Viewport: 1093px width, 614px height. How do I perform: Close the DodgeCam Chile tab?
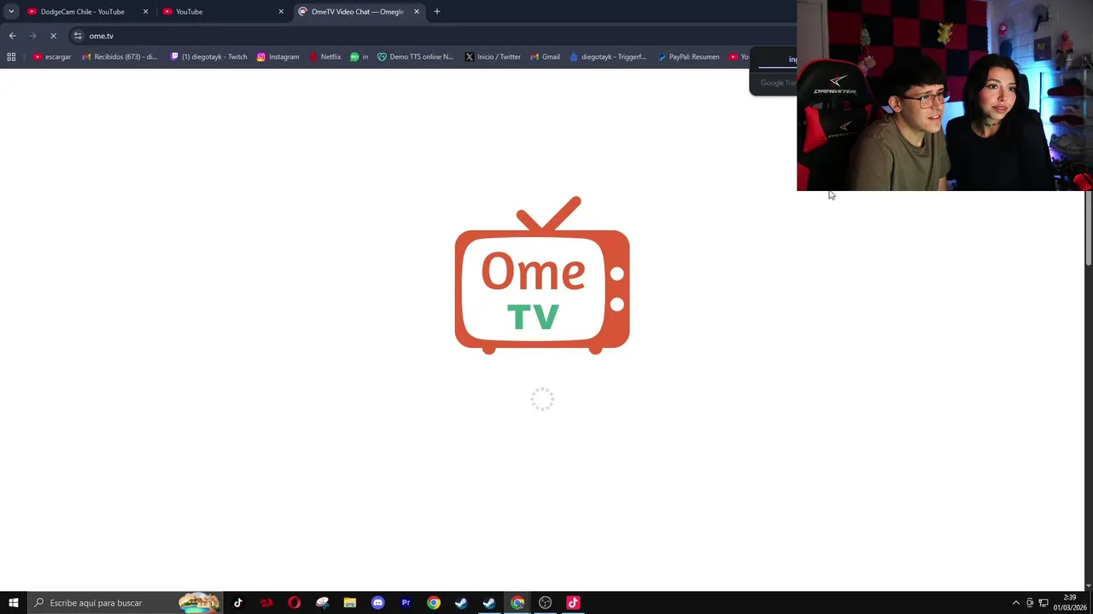click(x=145, y=12)
